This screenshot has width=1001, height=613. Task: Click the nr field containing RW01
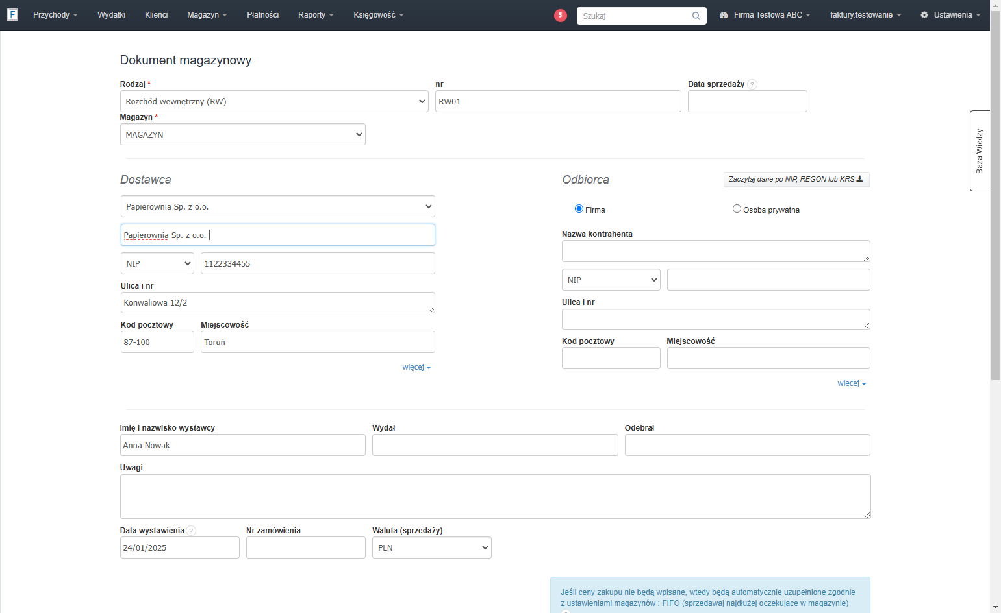point(559,101)
